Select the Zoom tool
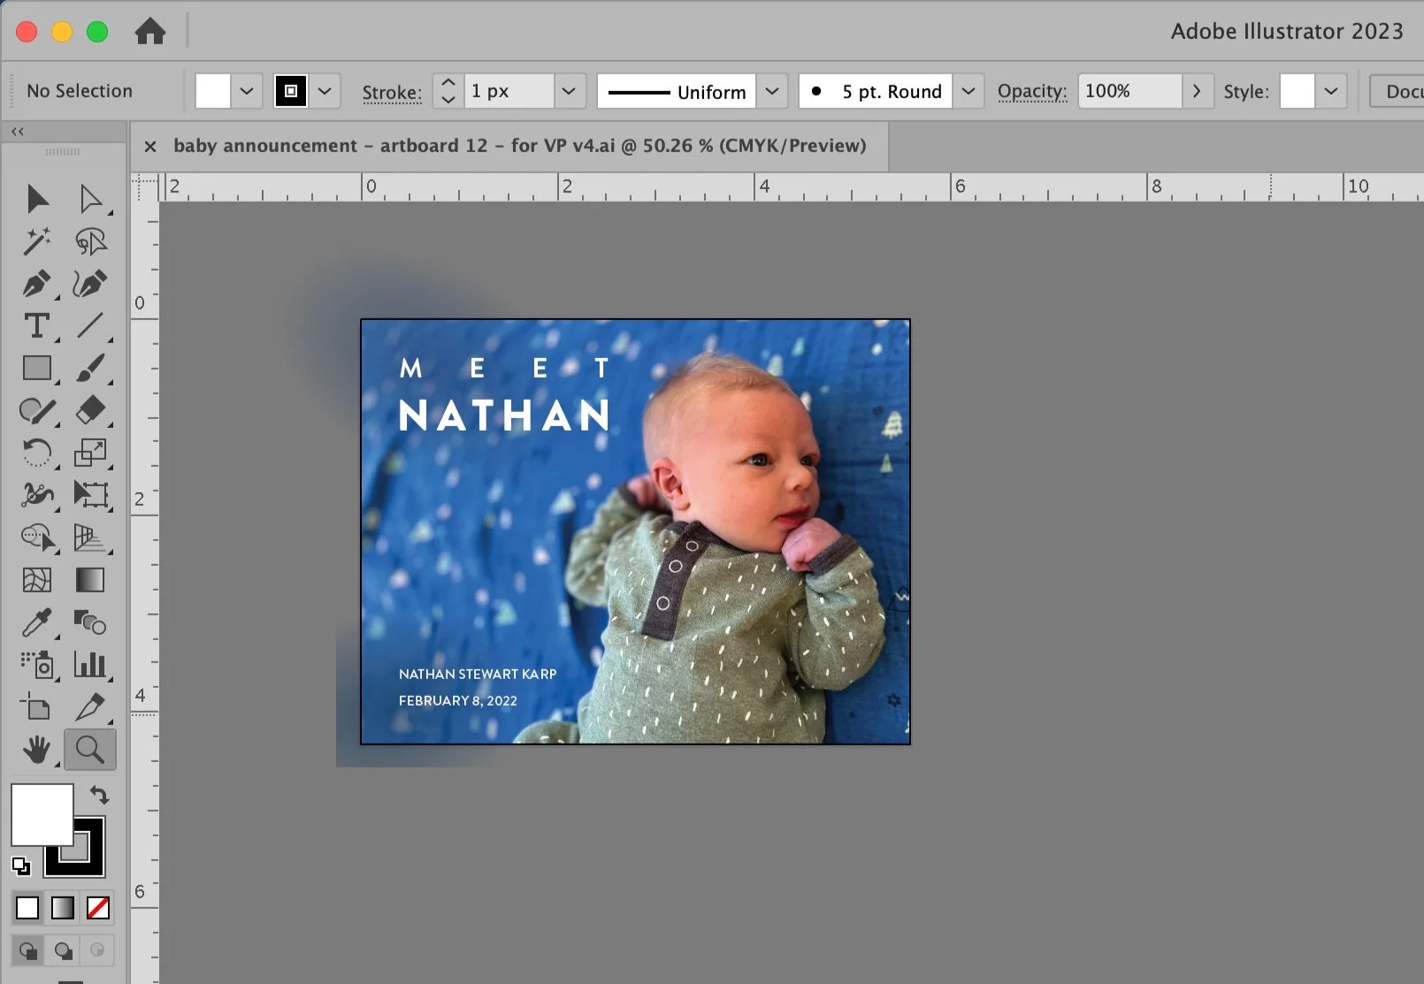Screen dimensions: 1424x984 click(90, 750)
